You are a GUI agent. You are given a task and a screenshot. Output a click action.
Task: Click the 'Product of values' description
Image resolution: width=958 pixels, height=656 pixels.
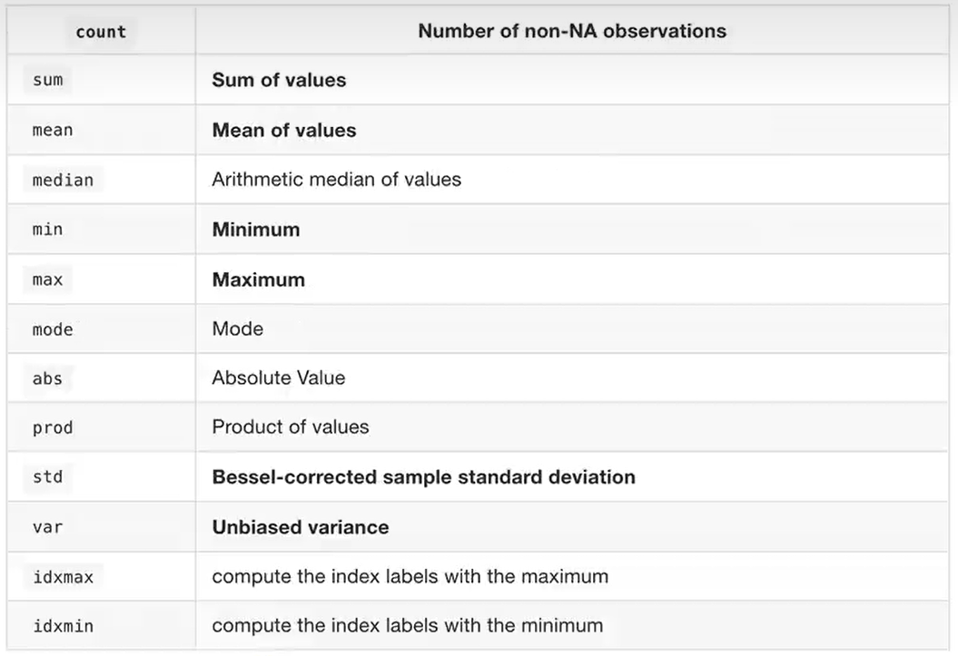point(291,427)
